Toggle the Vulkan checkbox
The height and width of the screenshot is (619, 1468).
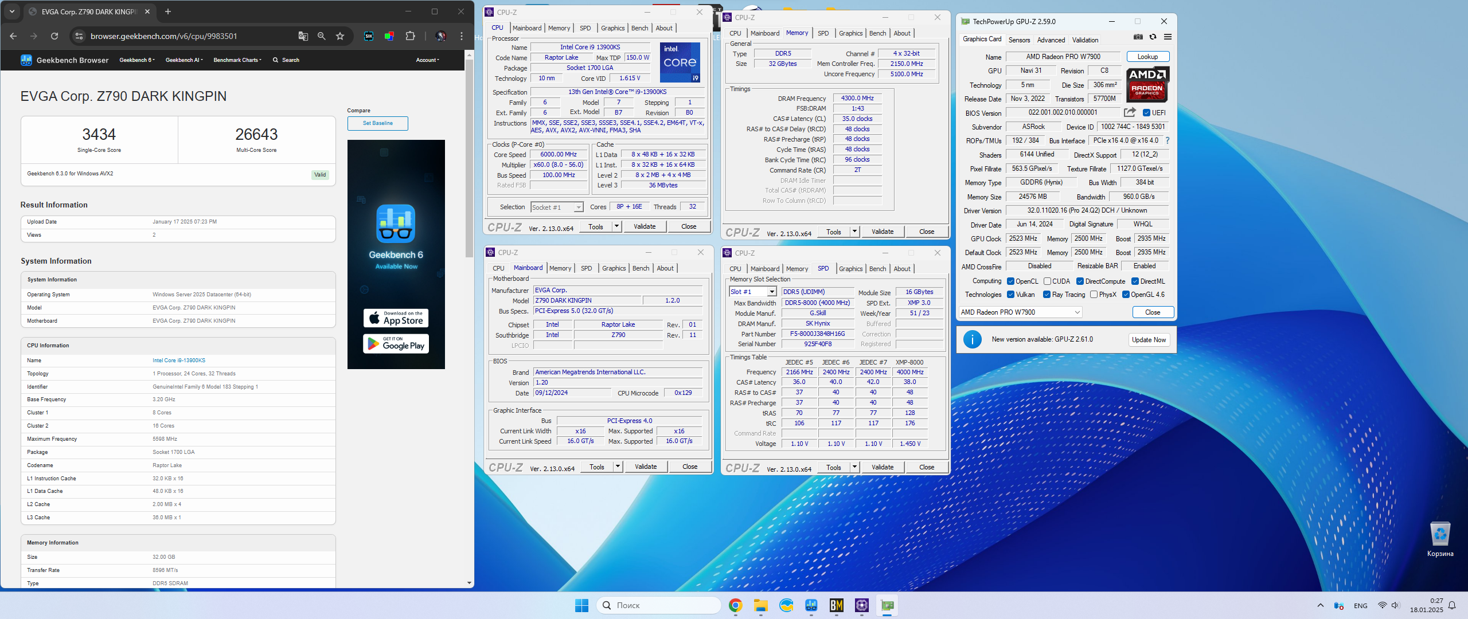click(1011, 295)
